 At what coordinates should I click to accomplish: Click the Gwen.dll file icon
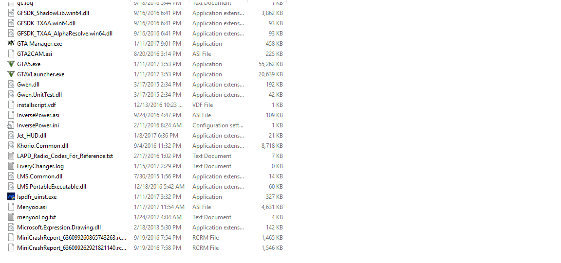(11, 85)
